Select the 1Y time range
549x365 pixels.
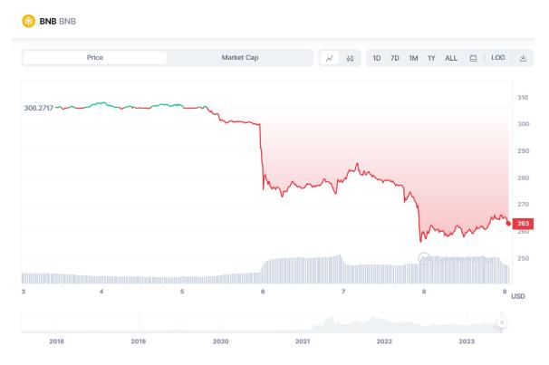click(431, 58)
